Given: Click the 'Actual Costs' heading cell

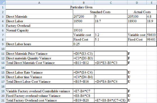Looking at the screenshot, I should tap(142, 12).
